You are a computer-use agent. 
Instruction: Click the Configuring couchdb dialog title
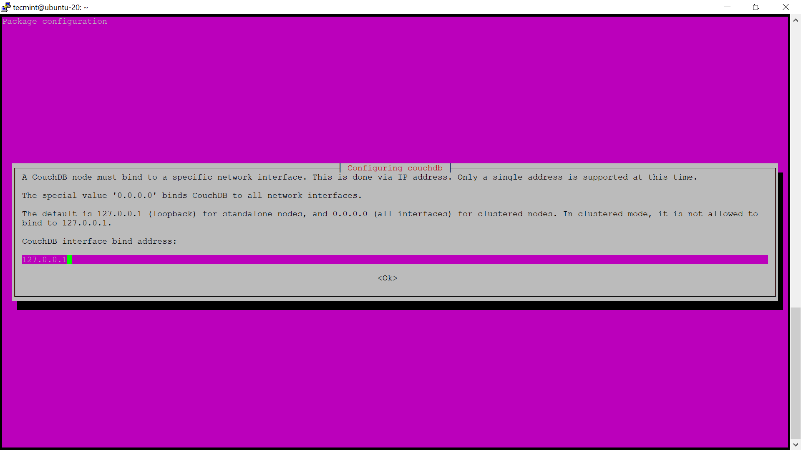click(395, 167)
